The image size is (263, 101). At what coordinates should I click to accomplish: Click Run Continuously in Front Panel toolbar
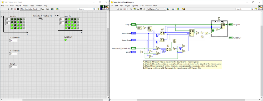(12, 9)
